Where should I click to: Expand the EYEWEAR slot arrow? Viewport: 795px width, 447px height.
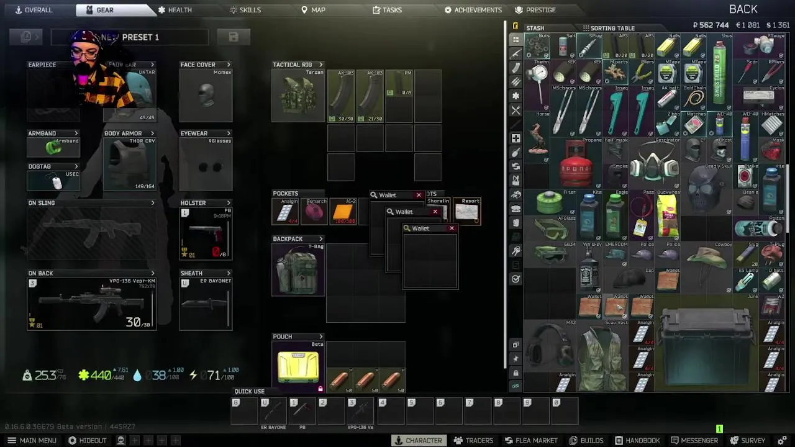[228, 133]
